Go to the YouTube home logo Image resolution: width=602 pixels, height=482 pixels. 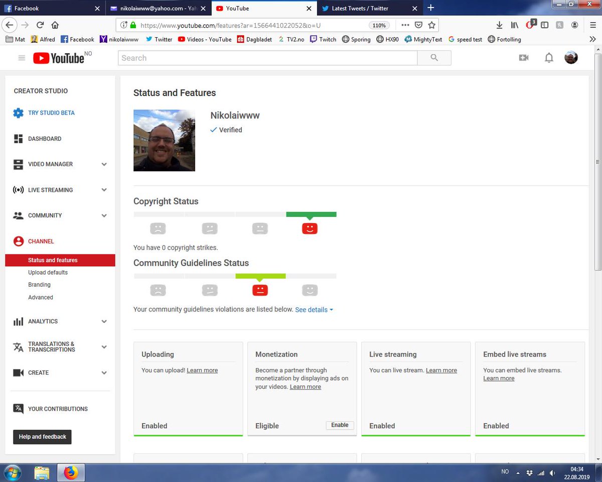(x=59, y=58)
